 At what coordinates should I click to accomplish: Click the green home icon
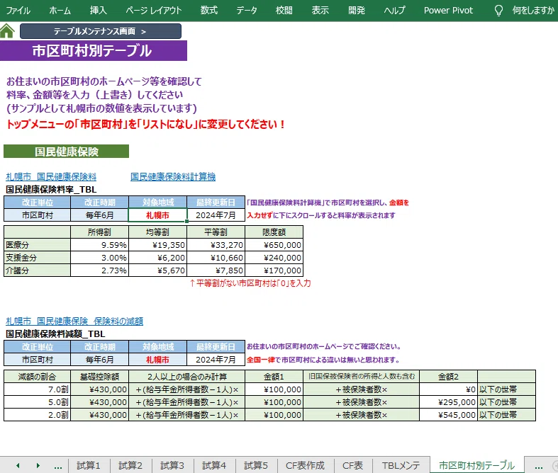[x=7, y=31]
